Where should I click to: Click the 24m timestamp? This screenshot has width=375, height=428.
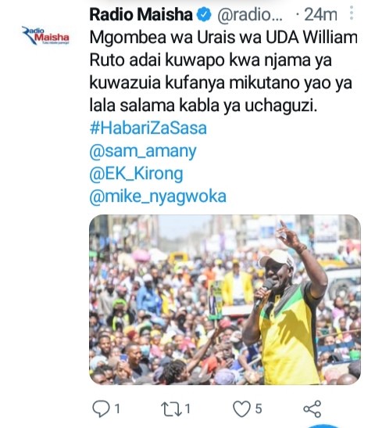pyautogui.click(x=320, y=14)
